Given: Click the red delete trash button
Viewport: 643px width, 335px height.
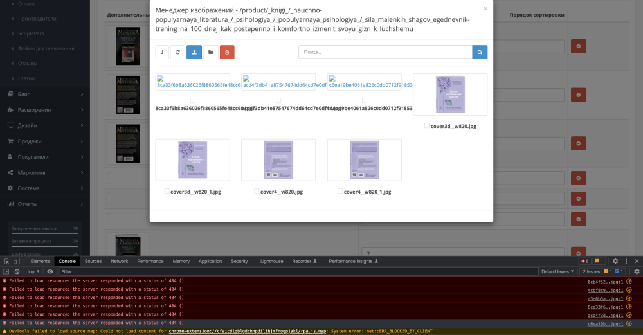Looking at the screenshot, I should pos(227,52).
